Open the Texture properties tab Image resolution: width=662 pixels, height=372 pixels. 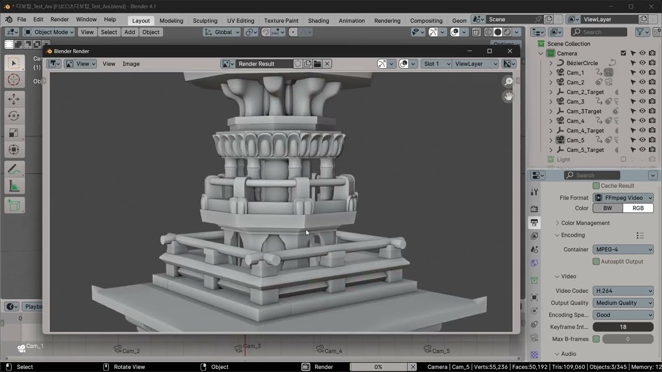click(x=534, y=355)
